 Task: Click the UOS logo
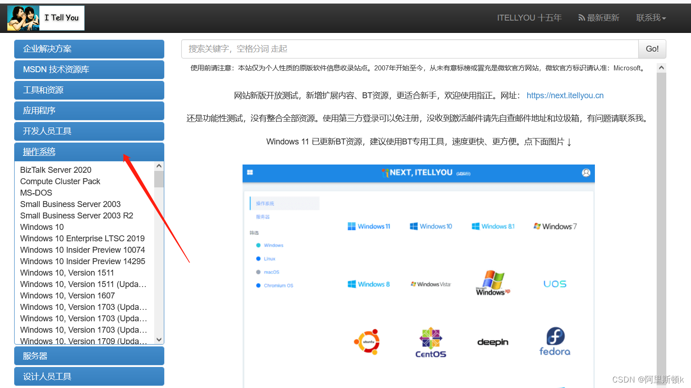pyautogui.click(x=555, y=284)
